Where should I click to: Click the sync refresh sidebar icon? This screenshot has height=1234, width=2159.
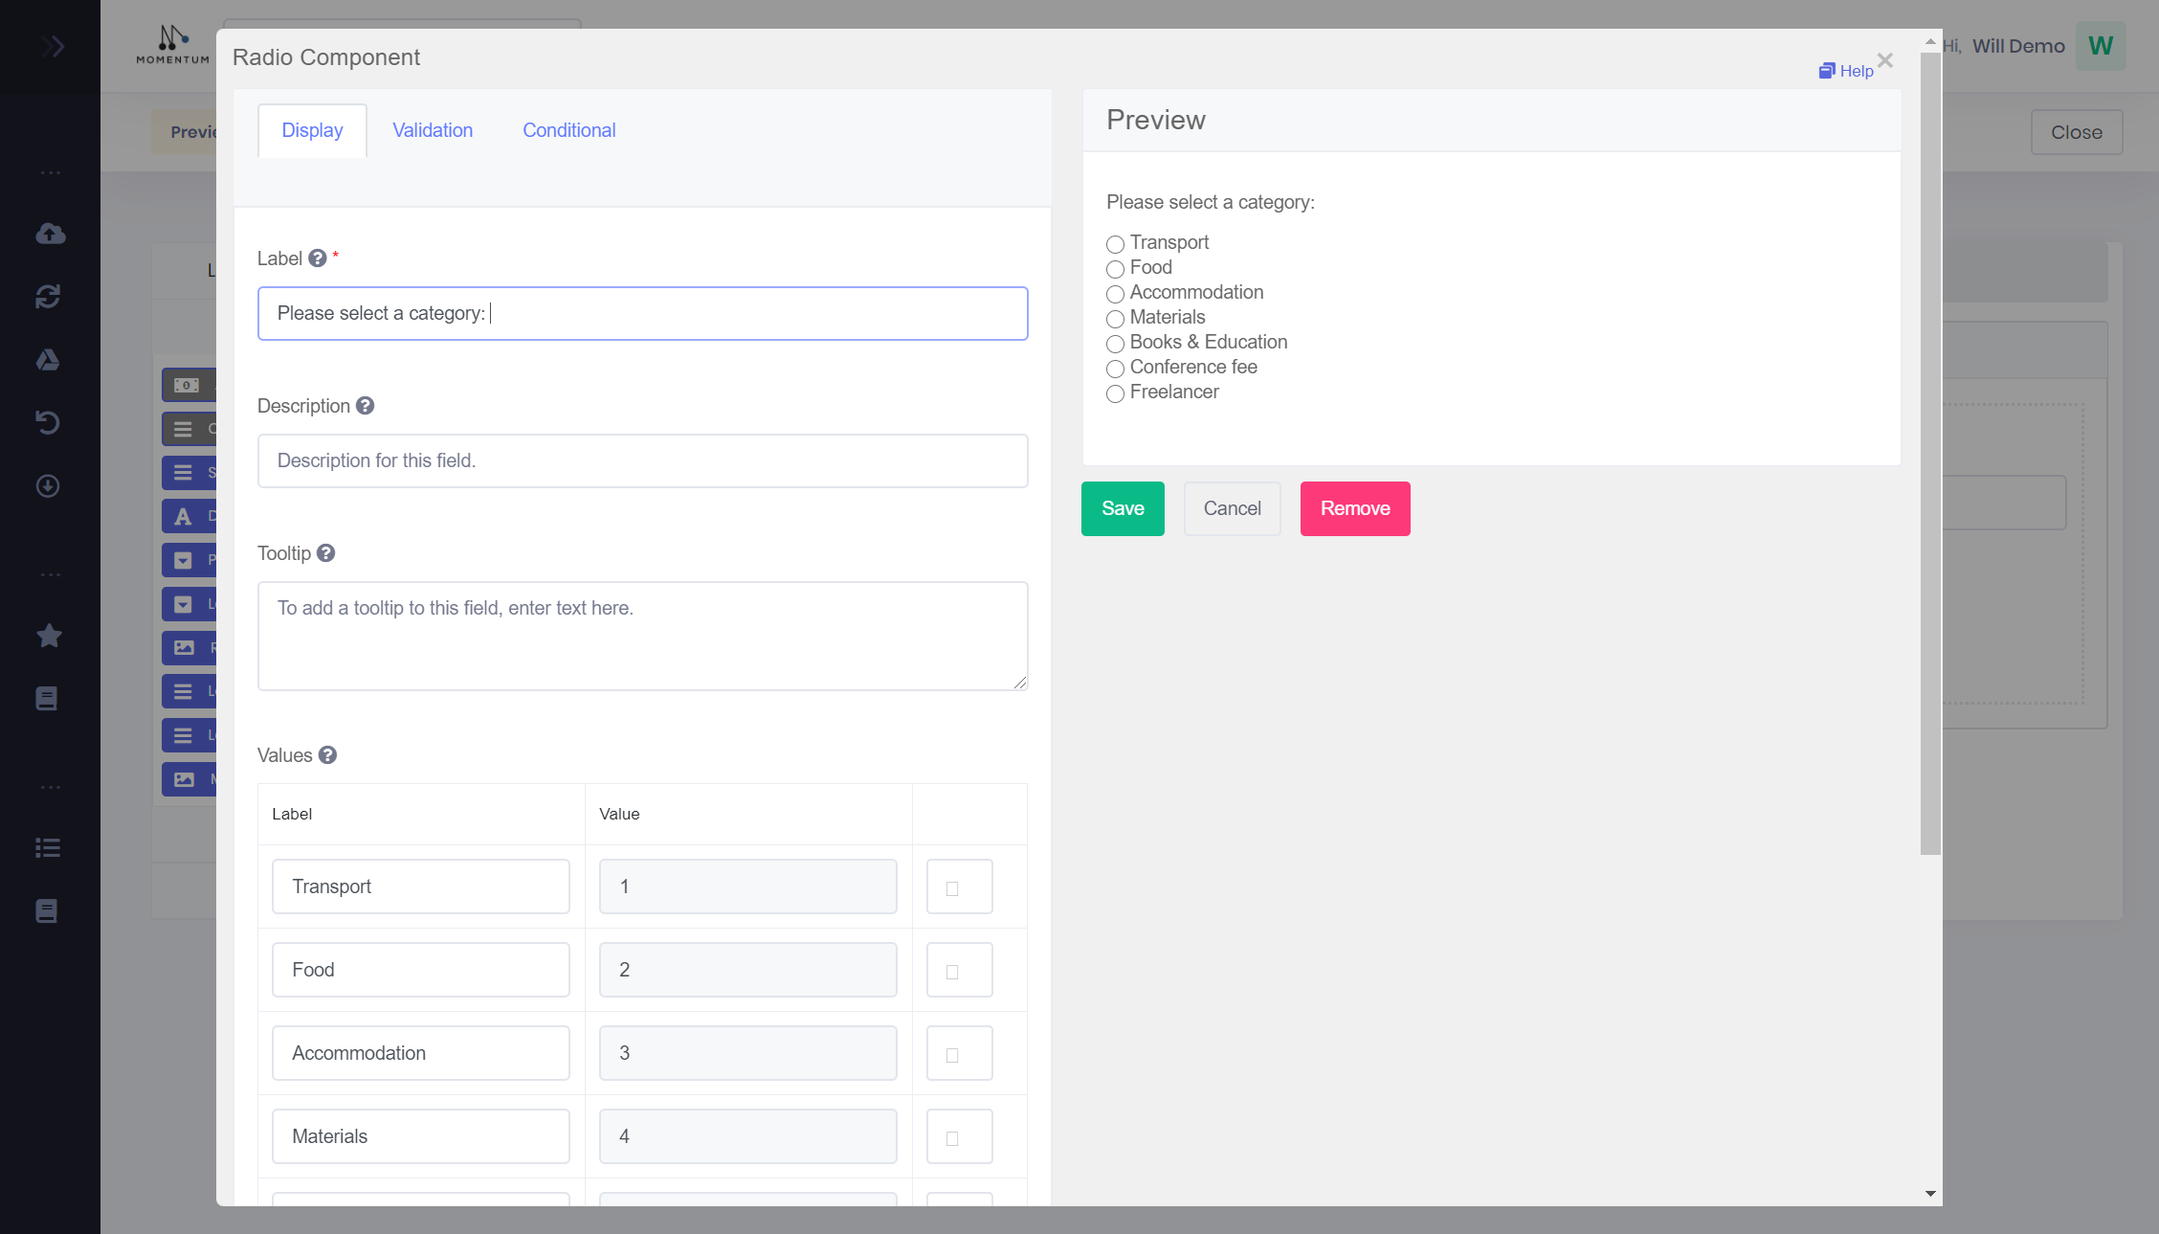point(48,297)
